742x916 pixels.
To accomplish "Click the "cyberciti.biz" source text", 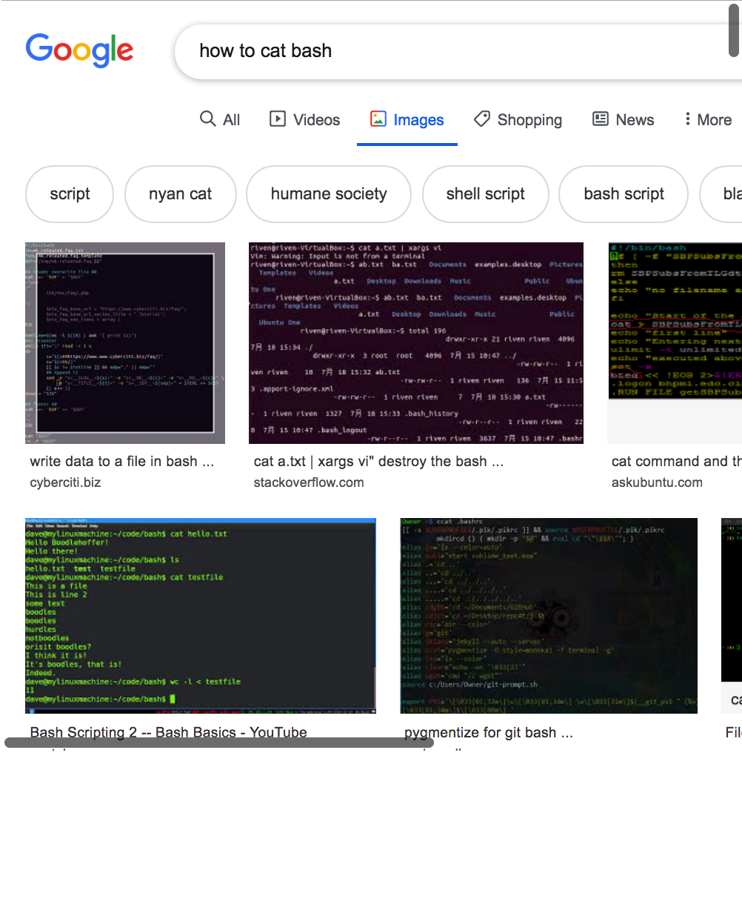I will (x=65, y=482).
